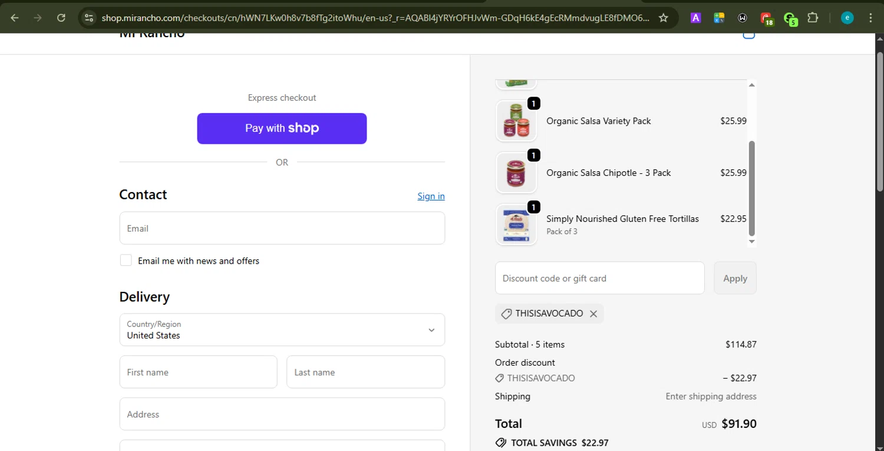
Task: Click the cart bag icon in header
Action: pos(748,35)
